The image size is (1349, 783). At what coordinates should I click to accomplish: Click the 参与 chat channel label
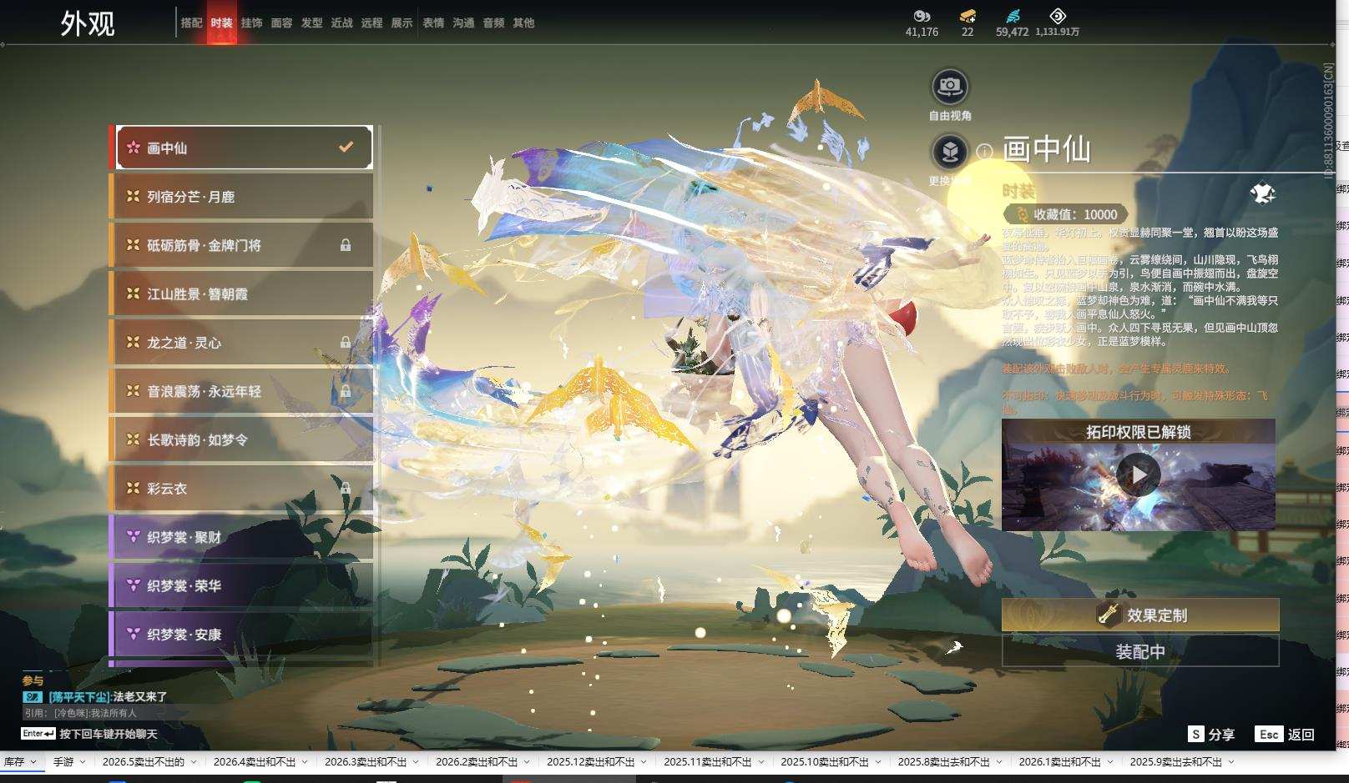point(33,680)
